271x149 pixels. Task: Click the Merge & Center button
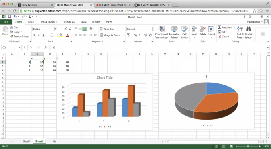(x=112, y=35)
